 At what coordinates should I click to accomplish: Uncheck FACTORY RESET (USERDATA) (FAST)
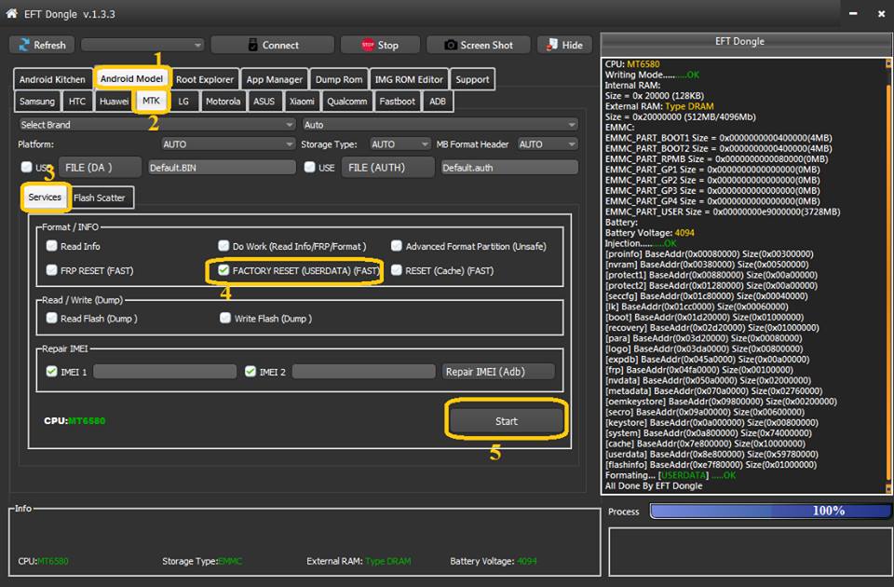[223, 270]
